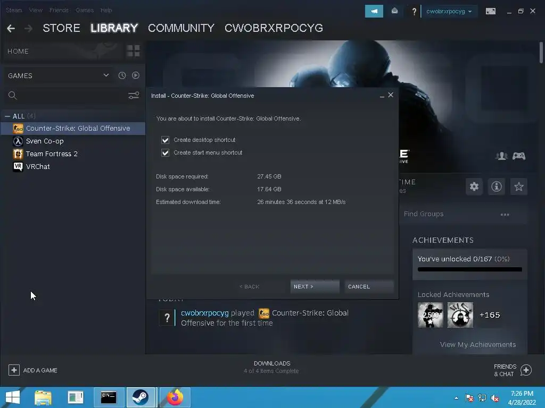Open the Friends menu

(59, 10)
